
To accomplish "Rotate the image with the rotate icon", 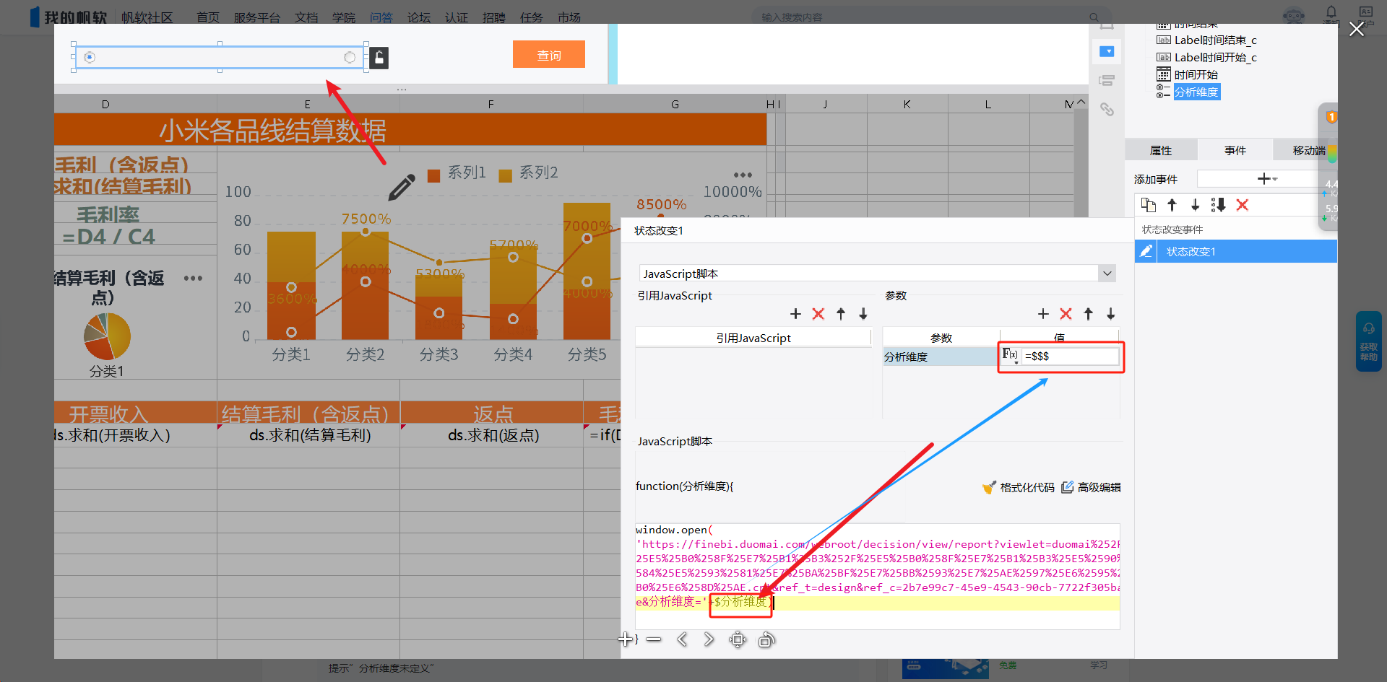I will 766,639.
